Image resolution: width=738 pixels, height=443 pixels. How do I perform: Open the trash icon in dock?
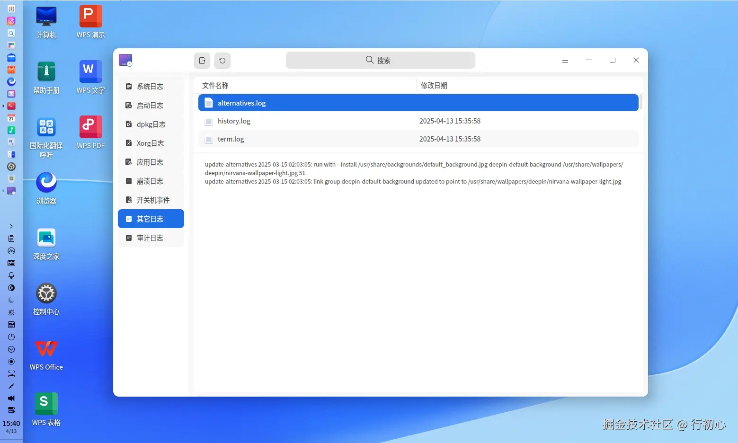pyautogui.click(x=11, y=179)
